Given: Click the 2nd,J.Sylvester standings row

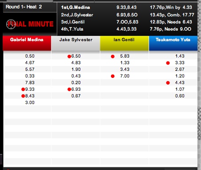Looking at the screenshot, I should pos(127,15).
